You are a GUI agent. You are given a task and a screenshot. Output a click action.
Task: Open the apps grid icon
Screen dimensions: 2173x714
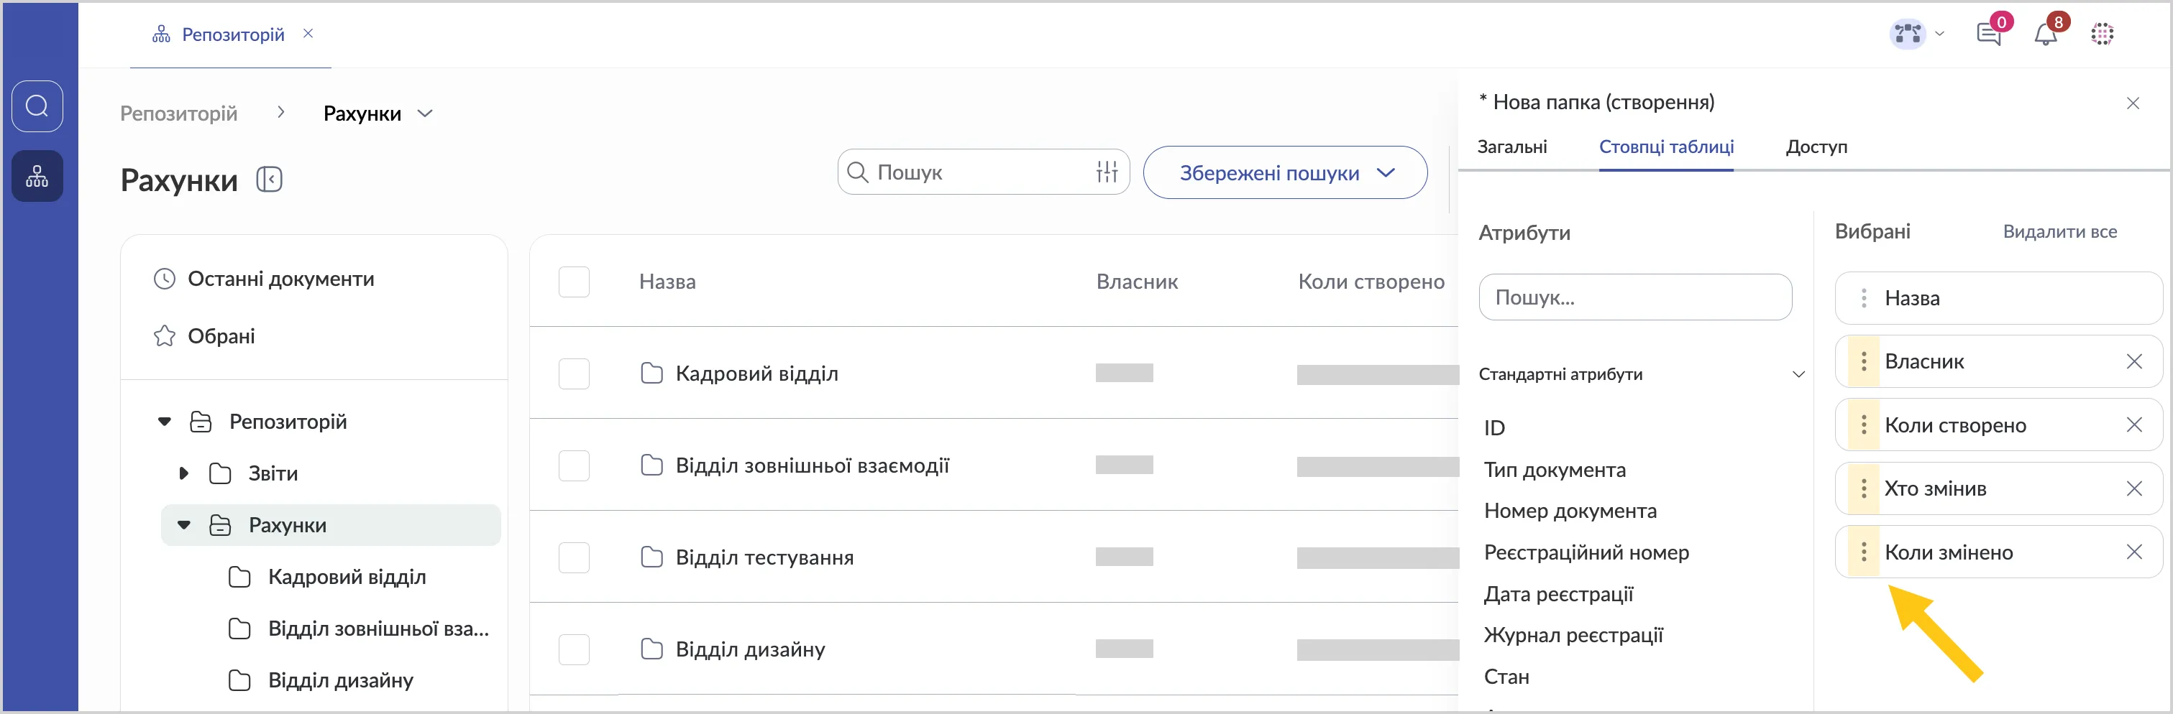2101,34
